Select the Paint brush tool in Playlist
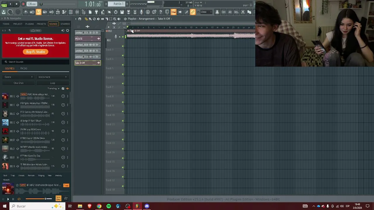Viewport: 374px width, 210px height. tap(90, 19)
